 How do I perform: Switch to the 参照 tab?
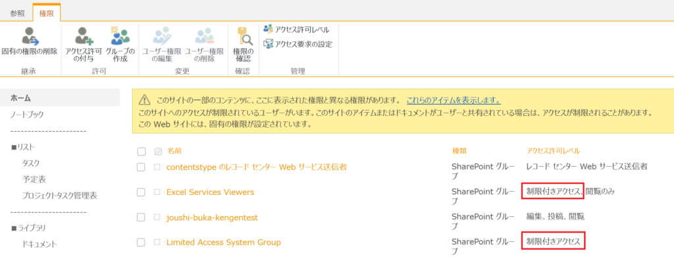click(x=17, y=13)
